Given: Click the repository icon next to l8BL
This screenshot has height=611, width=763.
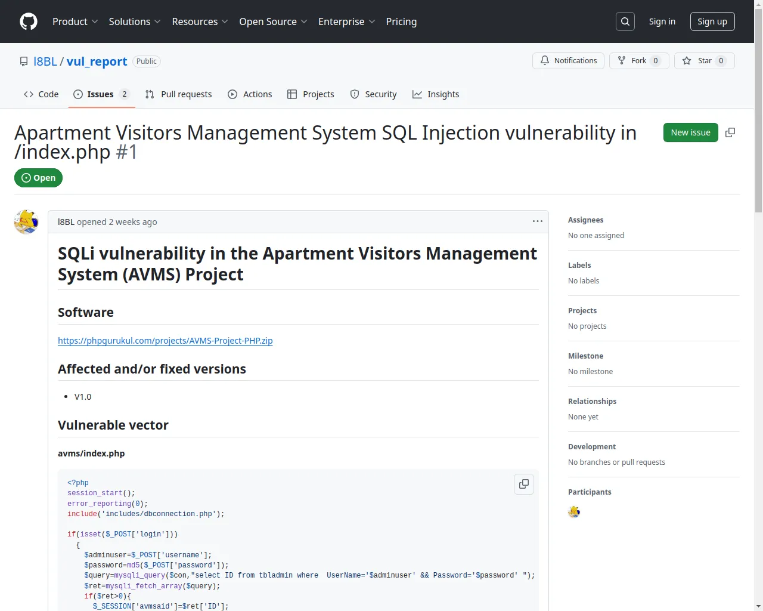Looking at the screenshot, I should click(24, 61).
